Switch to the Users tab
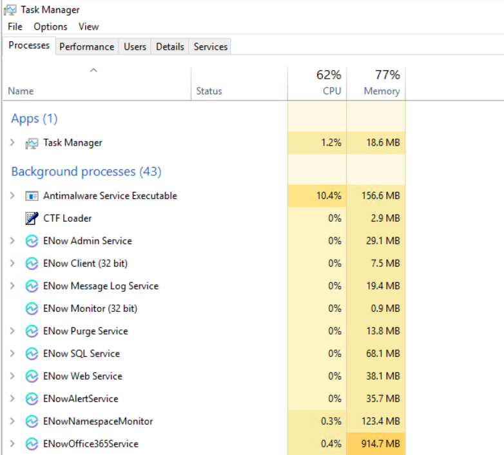 [x=135, y=47]
